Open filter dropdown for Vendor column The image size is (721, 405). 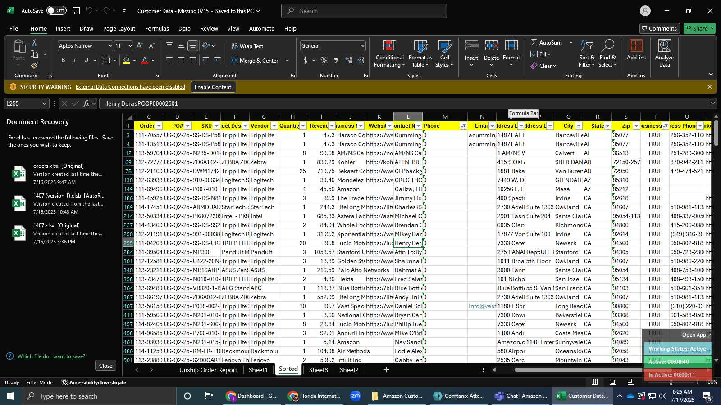coord(274,126)
